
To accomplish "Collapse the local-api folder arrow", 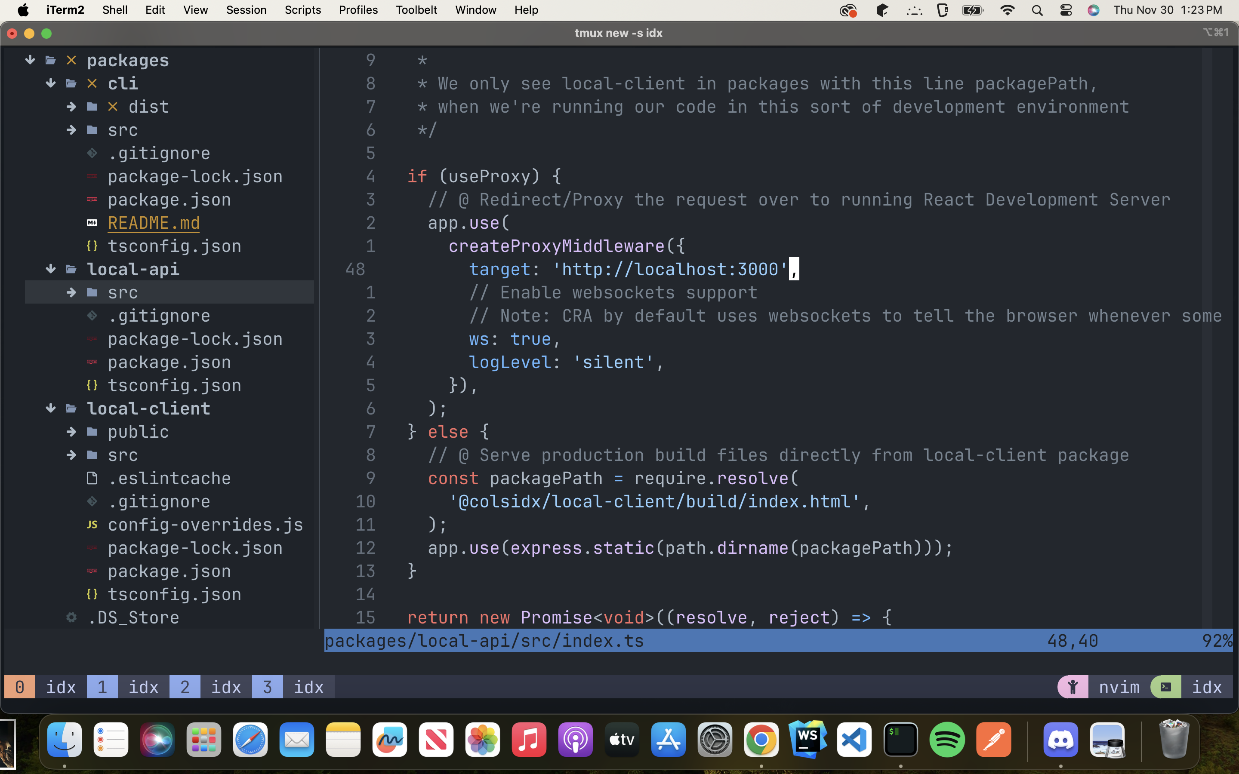I will [x=51, y=269].
